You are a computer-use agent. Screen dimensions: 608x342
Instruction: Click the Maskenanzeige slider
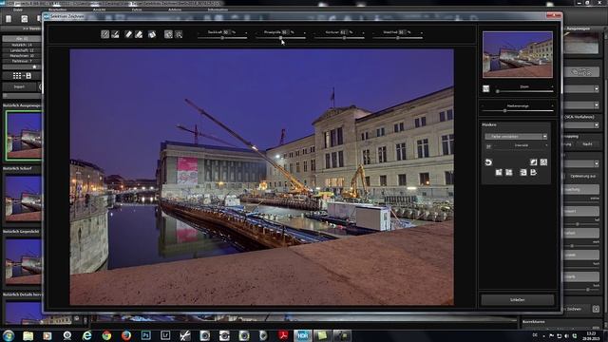pyautogui.click(x=518, y=111)
